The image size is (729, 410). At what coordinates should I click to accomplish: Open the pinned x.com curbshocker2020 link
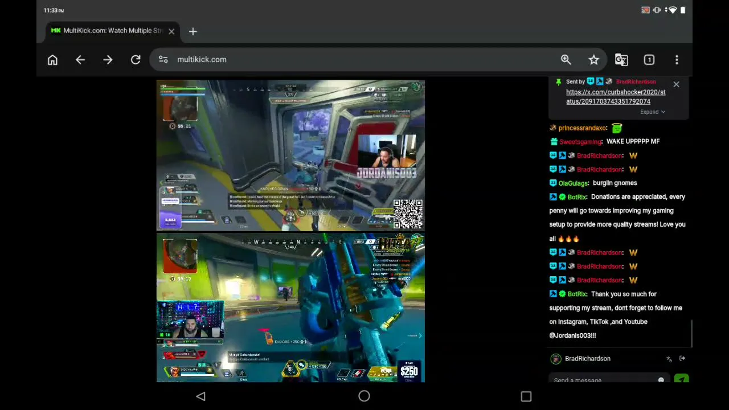point(616,97)
